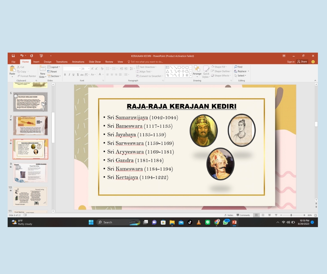Click the Share button
Viewport: 327px width, 274px height.
302,62
